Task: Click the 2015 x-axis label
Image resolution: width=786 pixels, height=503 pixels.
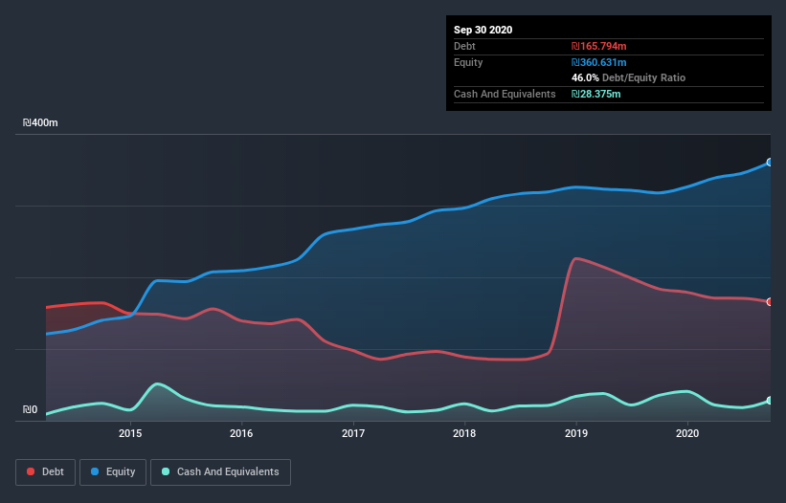Action: [130, 433]
